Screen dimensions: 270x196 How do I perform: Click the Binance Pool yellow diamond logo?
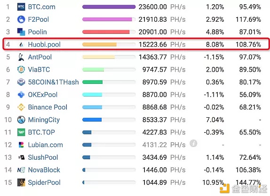pyautogui.click(x=21, y=107)
